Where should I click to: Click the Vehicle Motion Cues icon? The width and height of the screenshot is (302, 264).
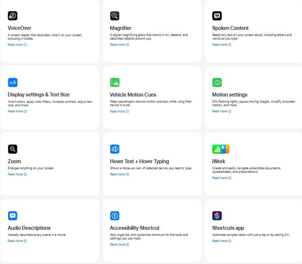tap(115, 82)
